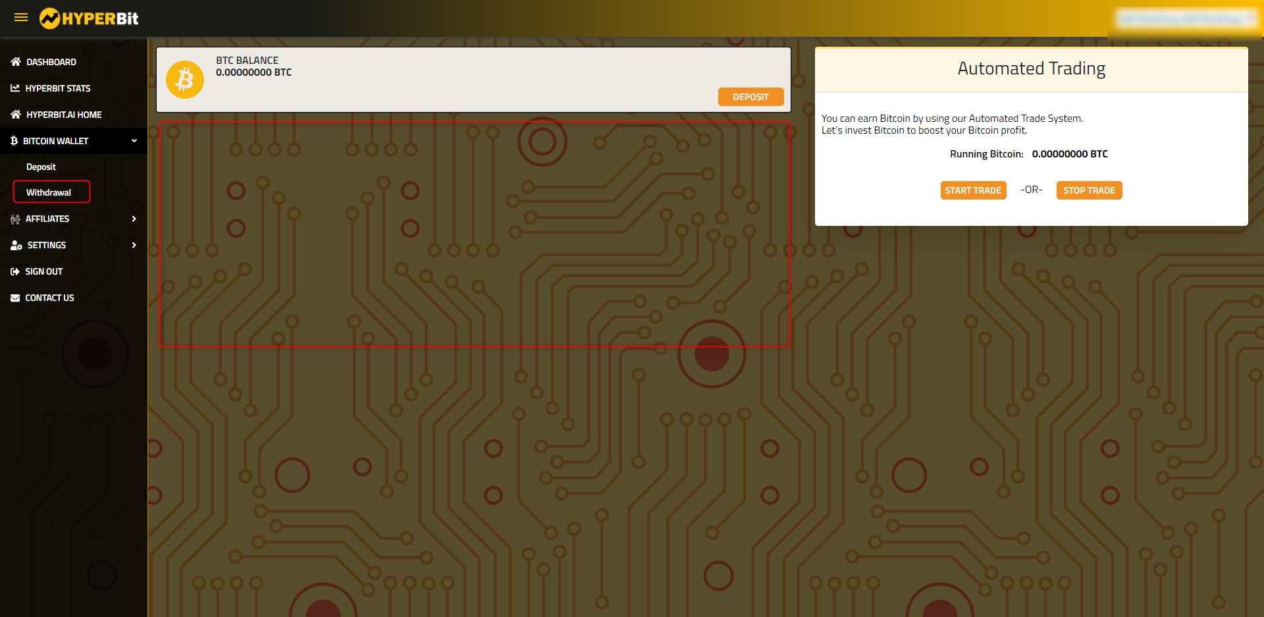Viewport: 1264px width, 617px height.
Task: Click the Dashboard home icon
Action: pyautogui.click(x=16, y=62)
